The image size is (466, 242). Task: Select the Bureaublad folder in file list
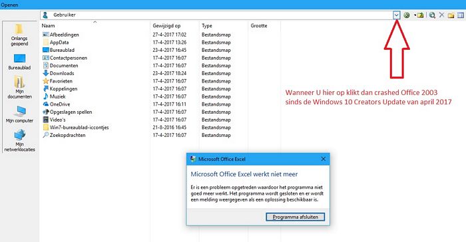tap(59, 50)
